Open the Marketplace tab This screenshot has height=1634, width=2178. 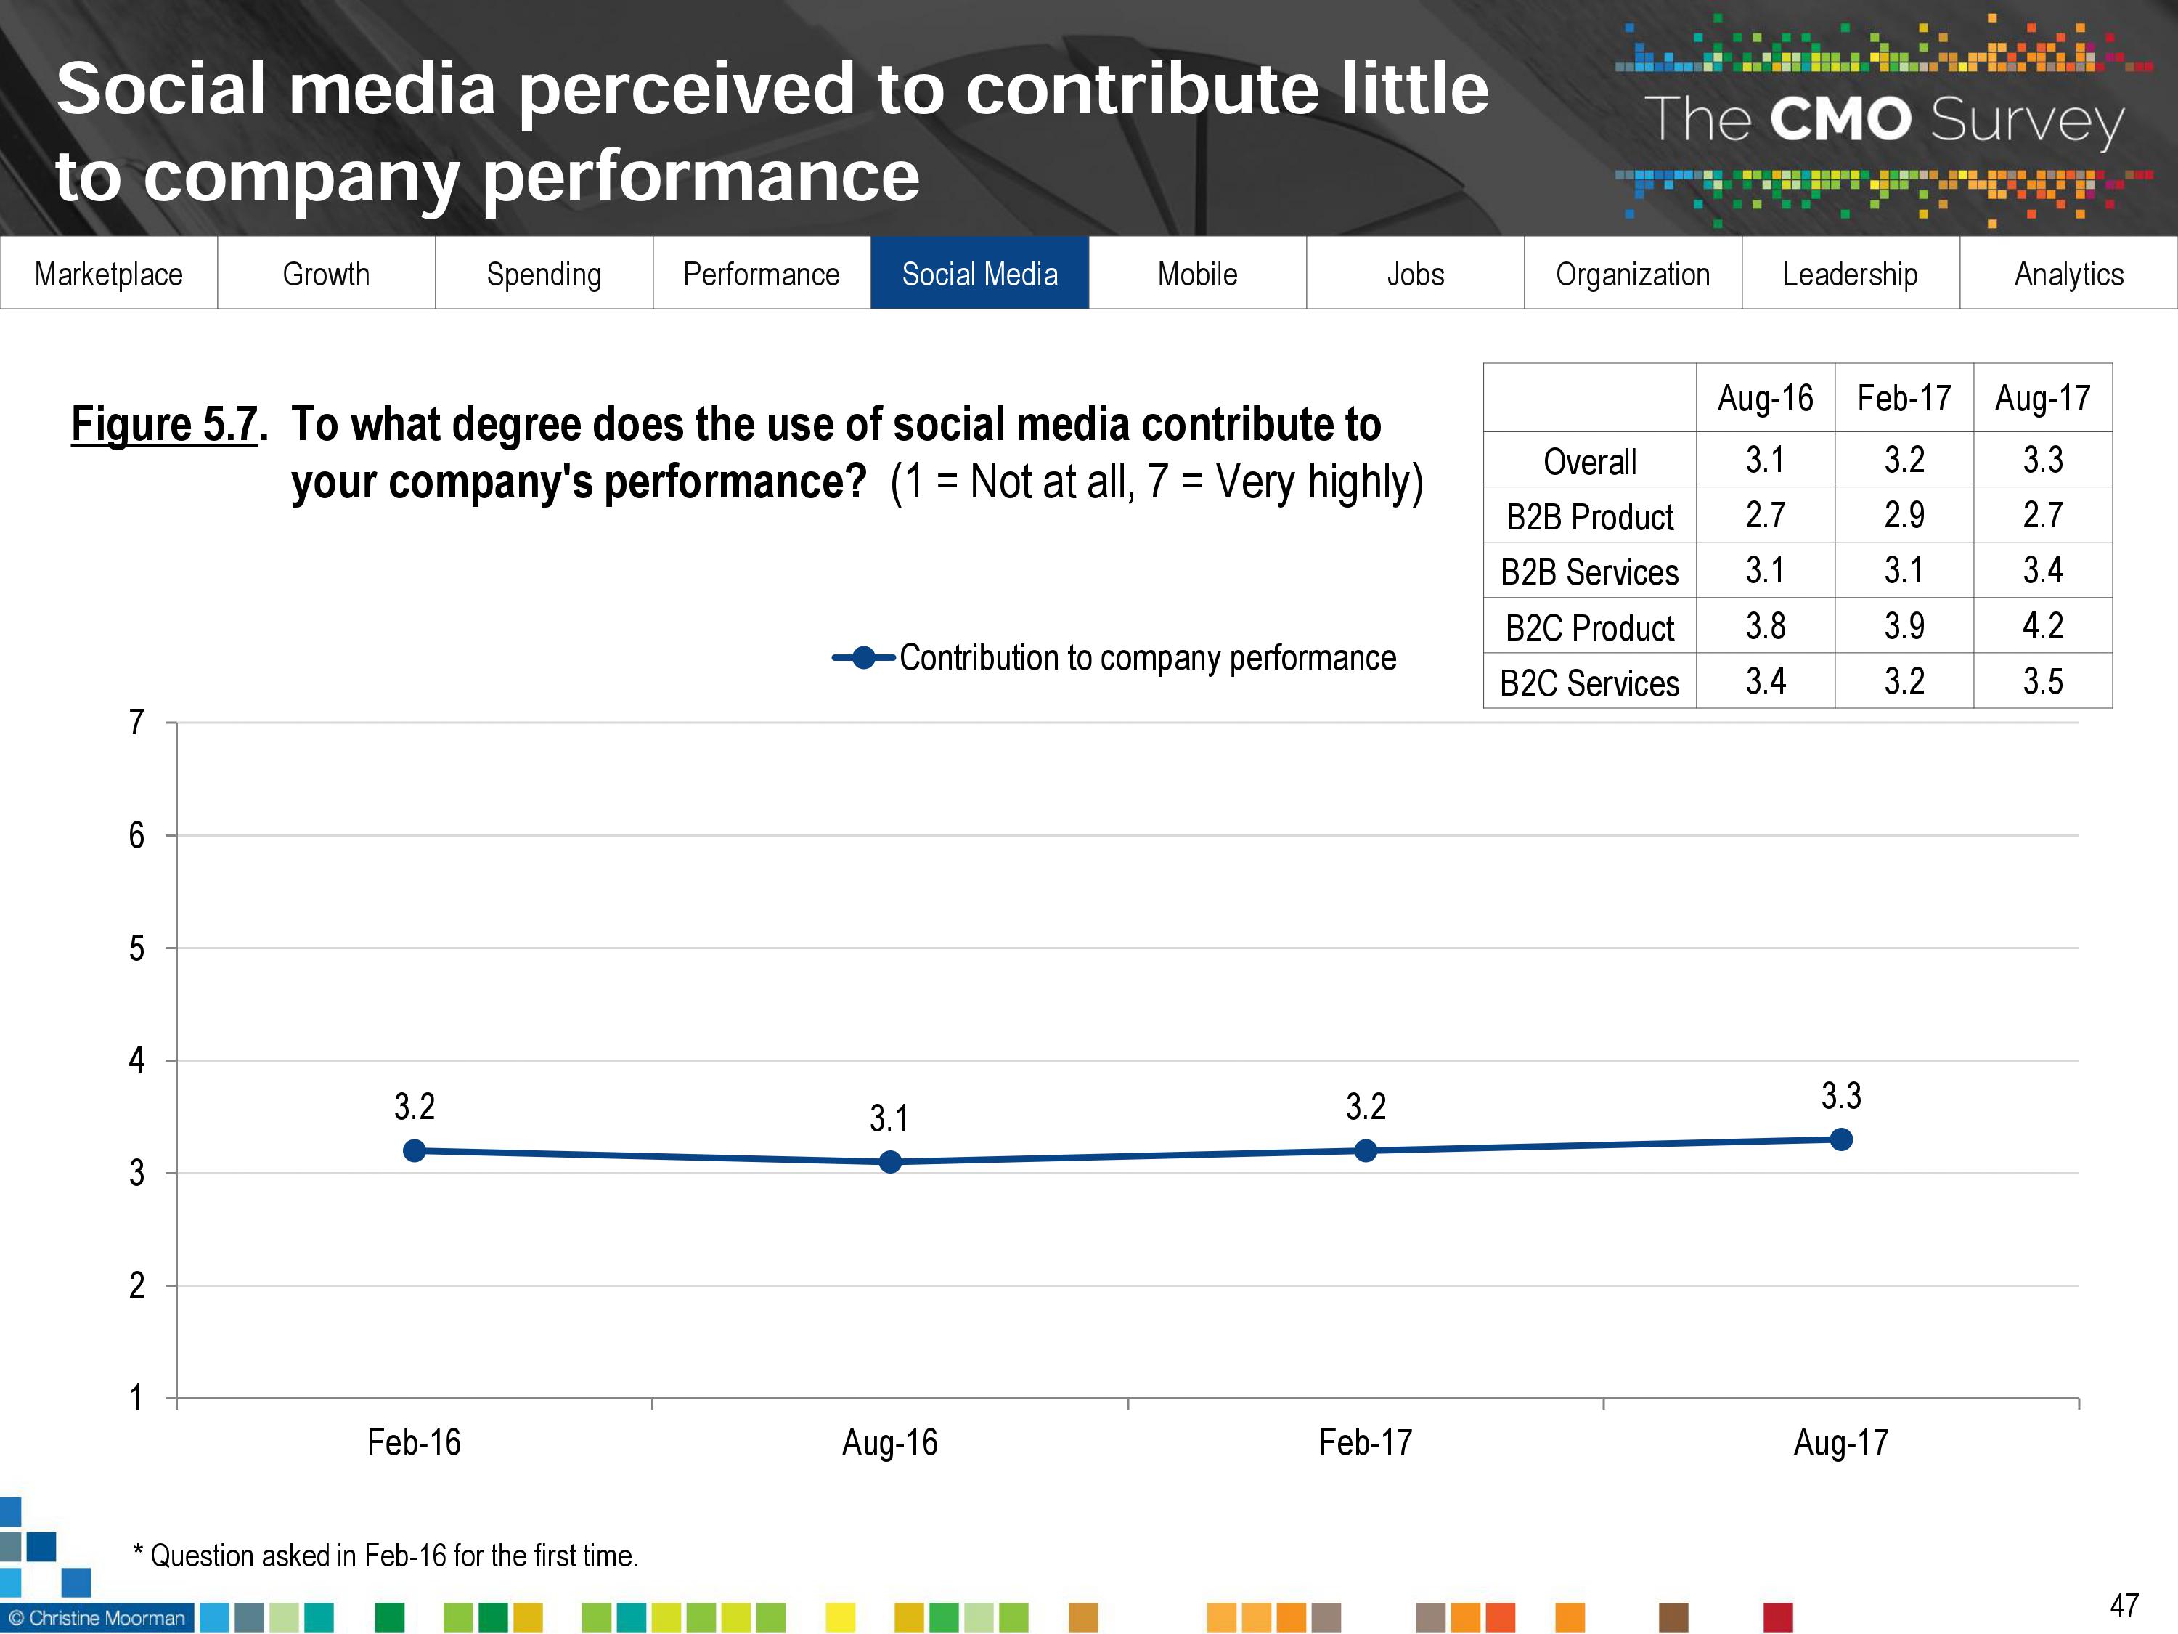coord(108,274)
